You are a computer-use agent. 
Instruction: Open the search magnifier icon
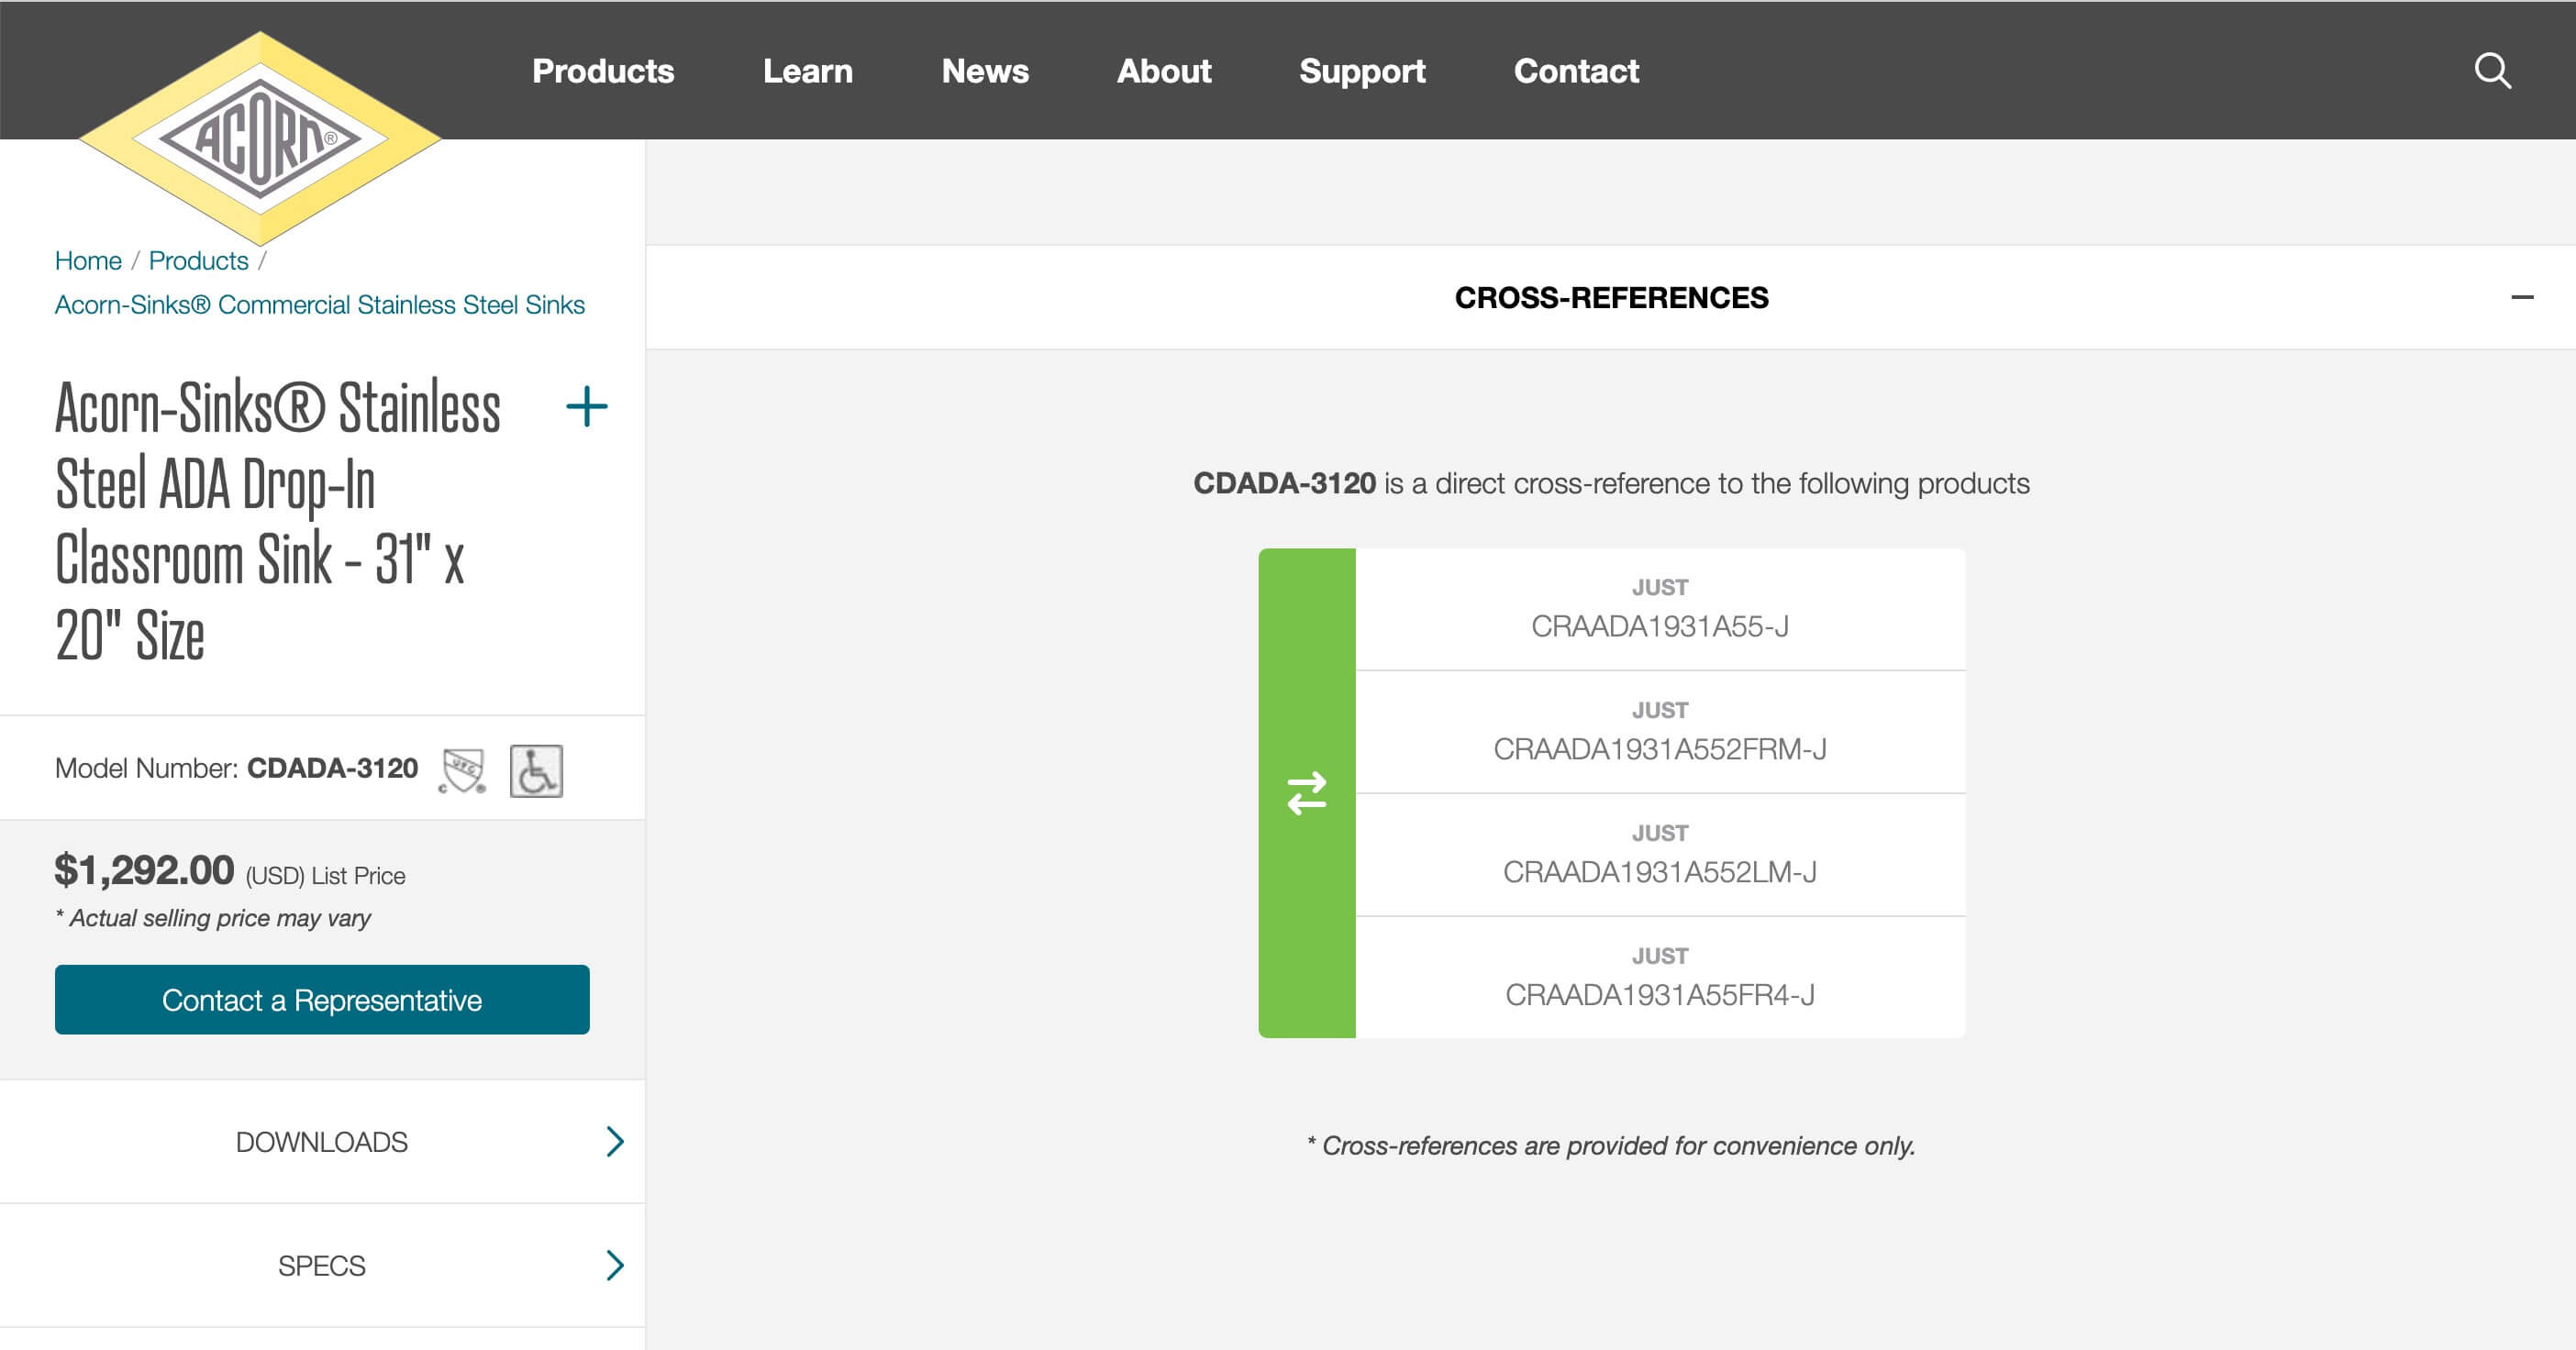tap(2492, 71)
